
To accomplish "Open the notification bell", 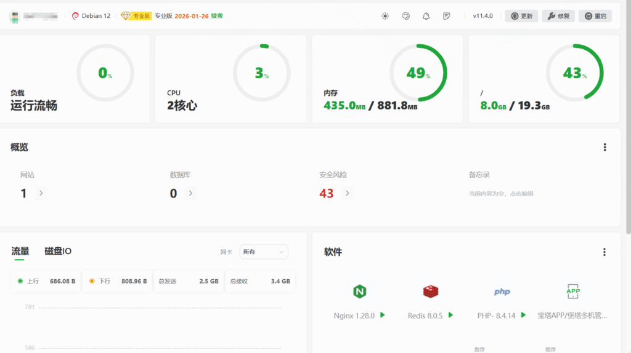I will 426,16.
